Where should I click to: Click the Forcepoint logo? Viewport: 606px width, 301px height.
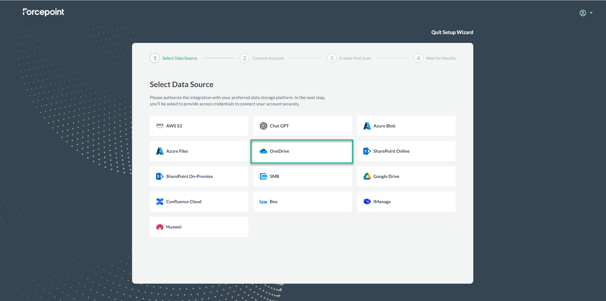tap(43, 12)
